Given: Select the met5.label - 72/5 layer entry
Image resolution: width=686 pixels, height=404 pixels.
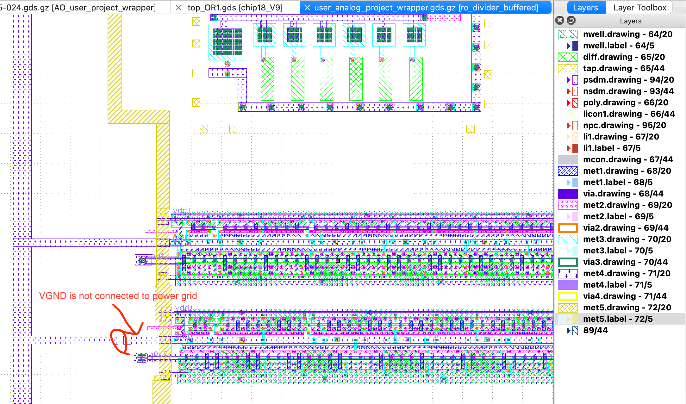Looking at the screenshot, I should [617, 319].
